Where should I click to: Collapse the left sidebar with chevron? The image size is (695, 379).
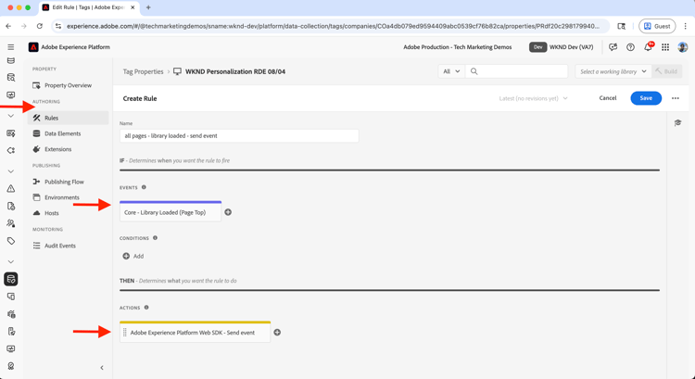coord(102,368)
